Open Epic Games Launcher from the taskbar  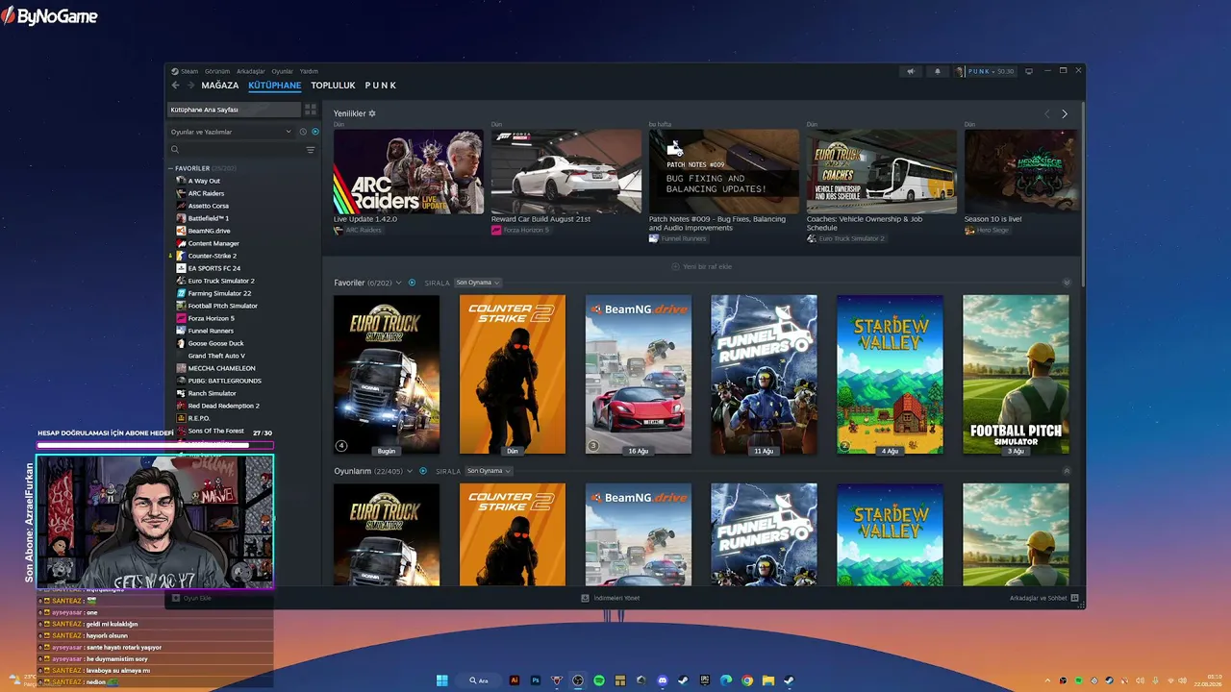705,680
